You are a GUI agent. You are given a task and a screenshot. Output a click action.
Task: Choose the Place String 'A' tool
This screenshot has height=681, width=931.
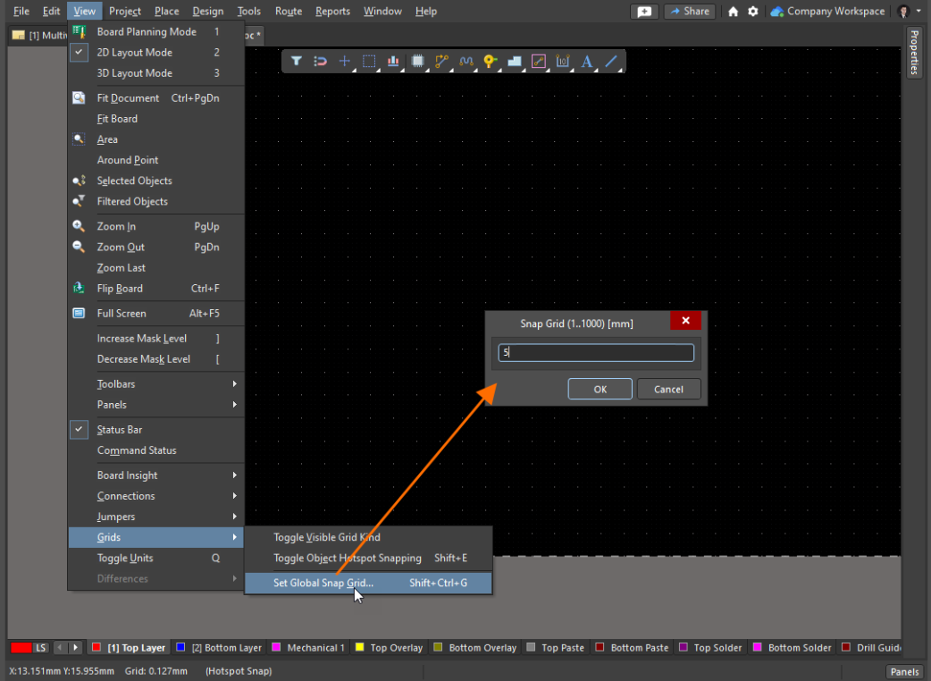point(587,62)
